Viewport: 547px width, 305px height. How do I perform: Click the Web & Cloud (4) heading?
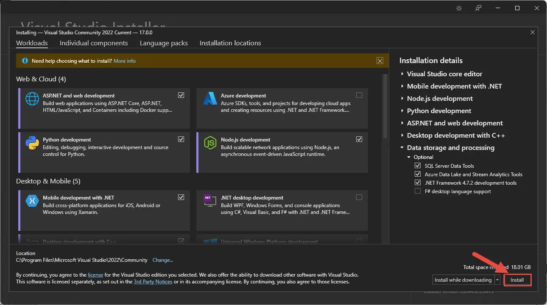coord(41,79)
